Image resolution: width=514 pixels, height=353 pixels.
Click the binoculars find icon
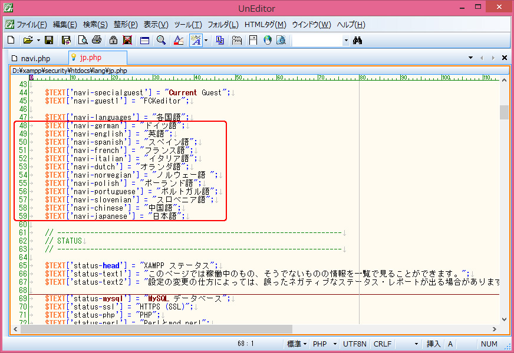[357, 40]
